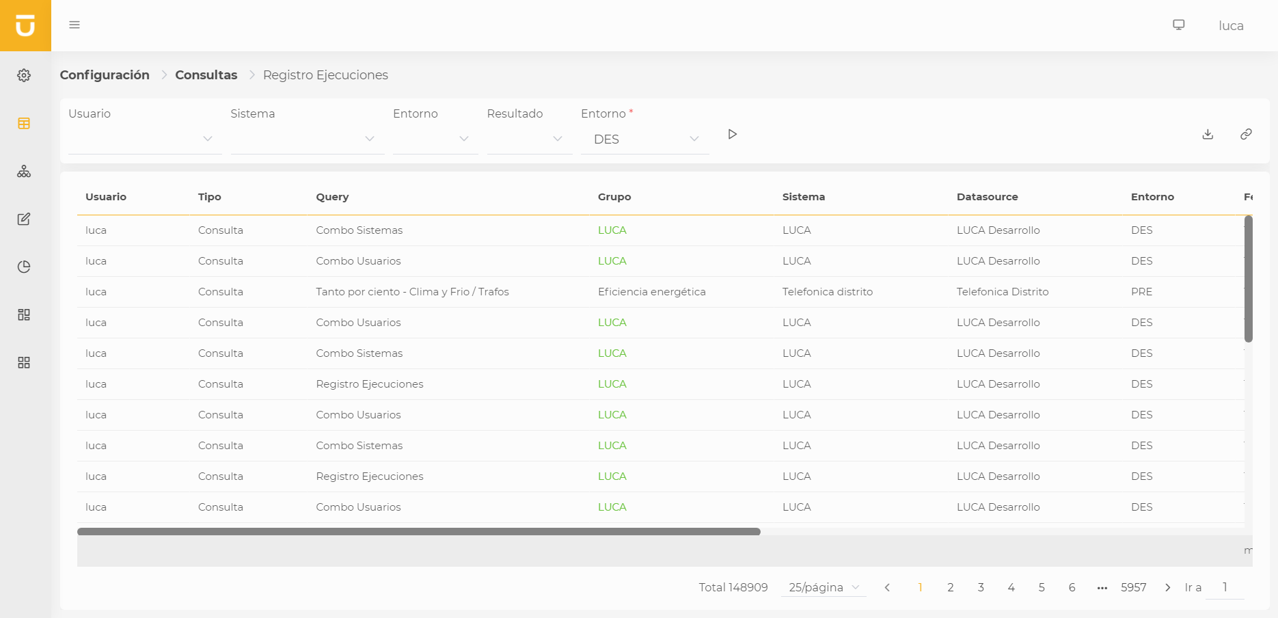
Task: Click the monitor icon in header
Action: (x=1178, y=25)
